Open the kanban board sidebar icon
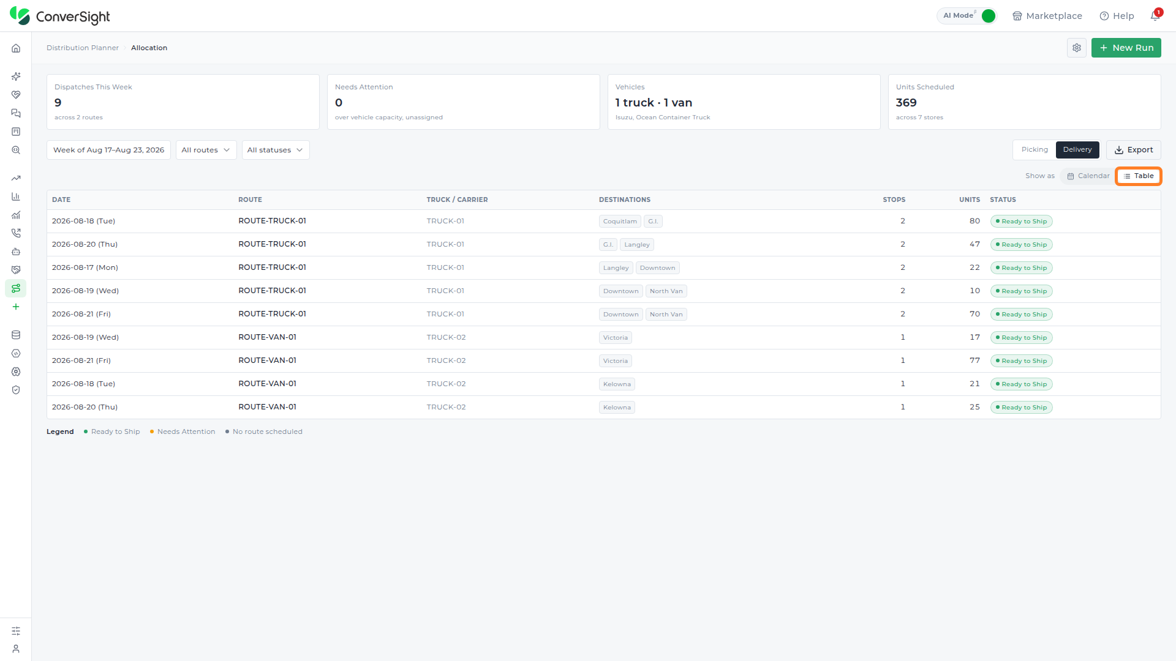1176x661 pixels. tap(16, 132)
